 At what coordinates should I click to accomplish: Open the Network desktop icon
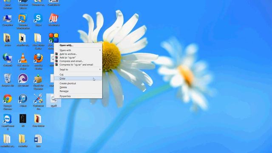(x=7, y=58)
